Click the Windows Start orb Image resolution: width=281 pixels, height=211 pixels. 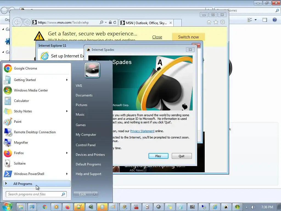pos(7,207)
